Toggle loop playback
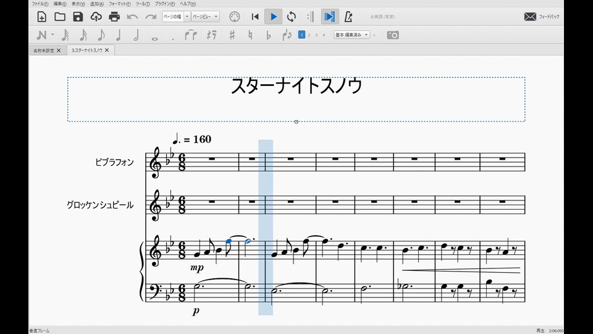This screenshot has width=593, height=334. [x=291, y=17]
